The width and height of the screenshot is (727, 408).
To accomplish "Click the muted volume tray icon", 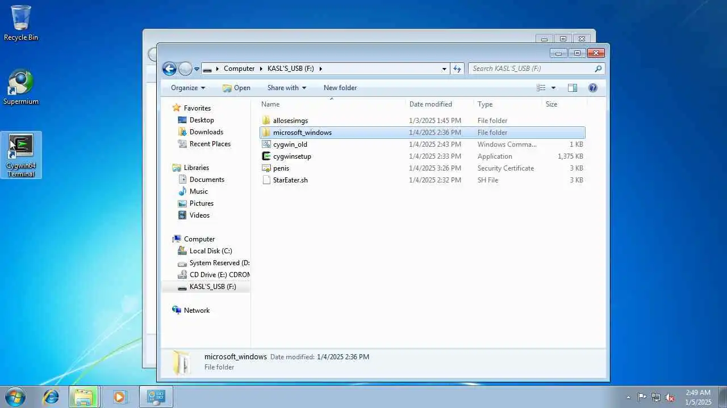I will (x=670, y=397).
